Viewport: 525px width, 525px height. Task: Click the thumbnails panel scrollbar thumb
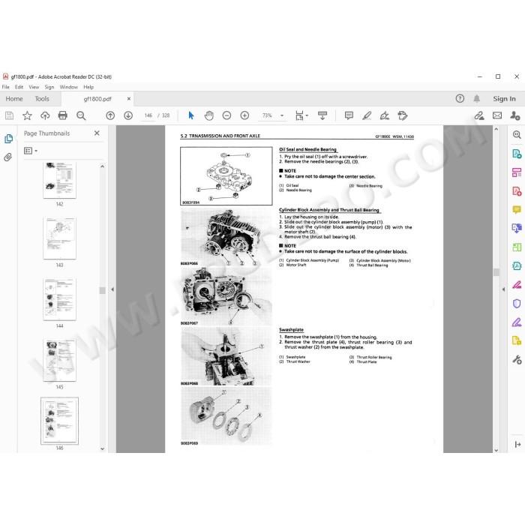(x=103, y=290)
